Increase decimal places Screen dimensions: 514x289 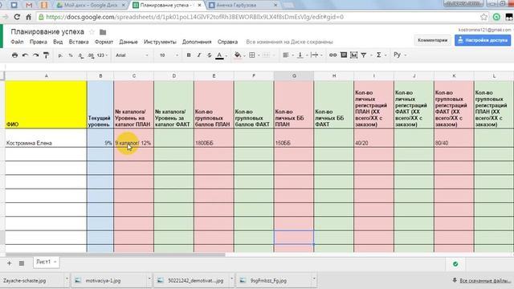pos(91,55)
